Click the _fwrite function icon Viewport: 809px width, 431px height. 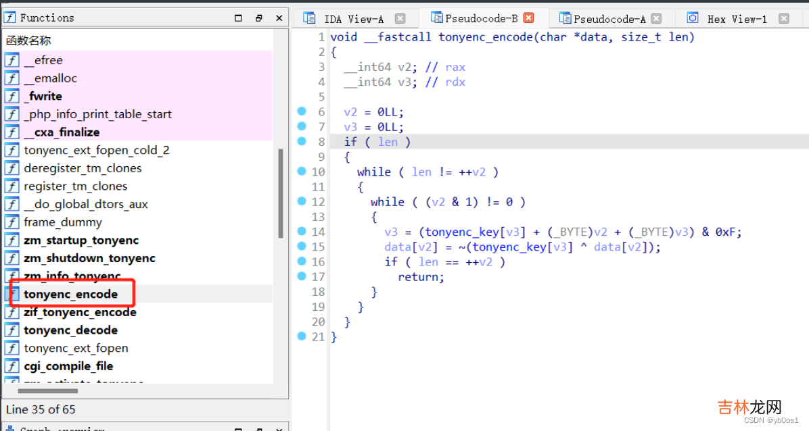tap(12, 96)
